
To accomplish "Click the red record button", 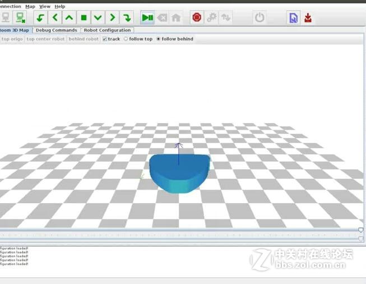I will [197, 17].
